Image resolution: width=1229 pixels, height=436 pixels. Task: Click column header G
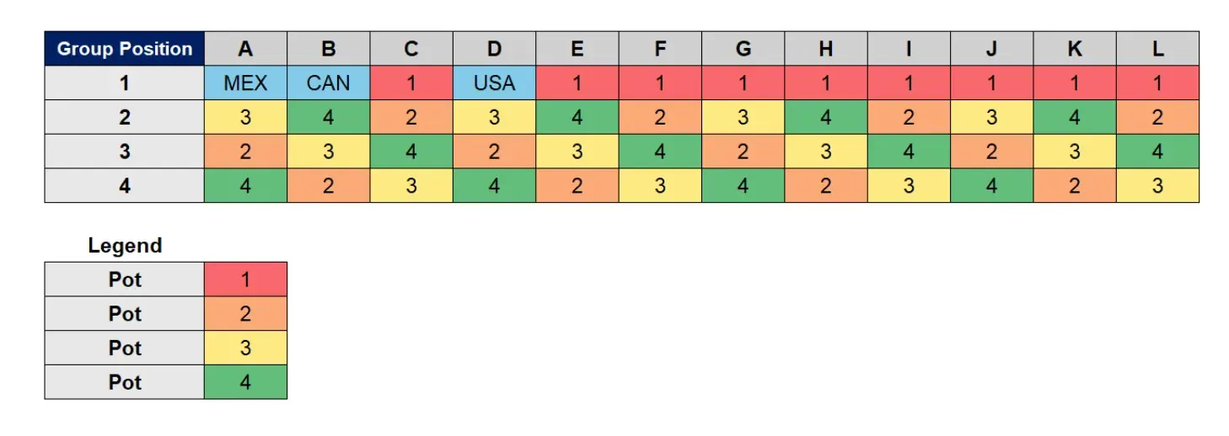(743, 49)
